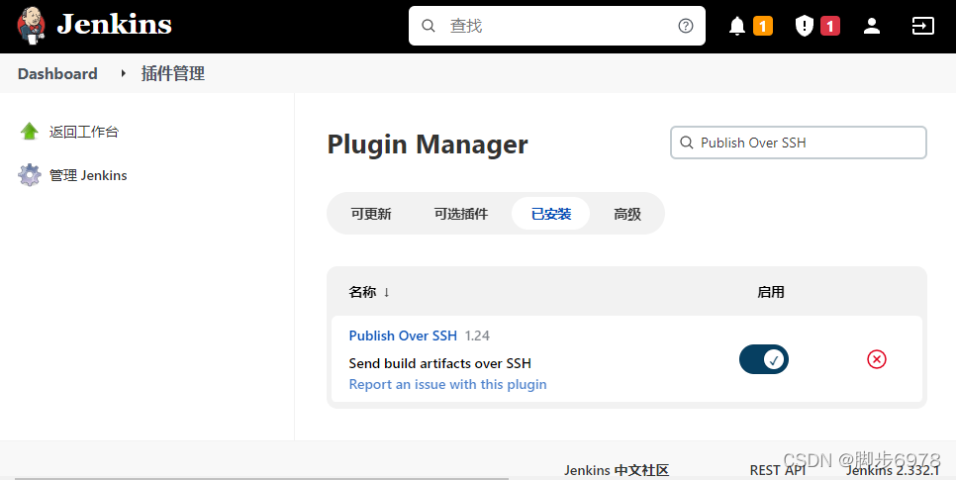Click the Plugin Manager heading
Viewport: 956px width, 480px height.
point(428,144)
